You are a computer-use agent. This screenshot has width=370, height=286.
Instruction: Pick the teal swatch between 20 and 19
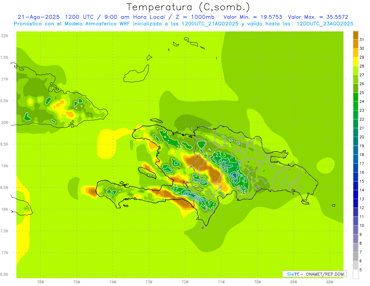tap(356, 141)
